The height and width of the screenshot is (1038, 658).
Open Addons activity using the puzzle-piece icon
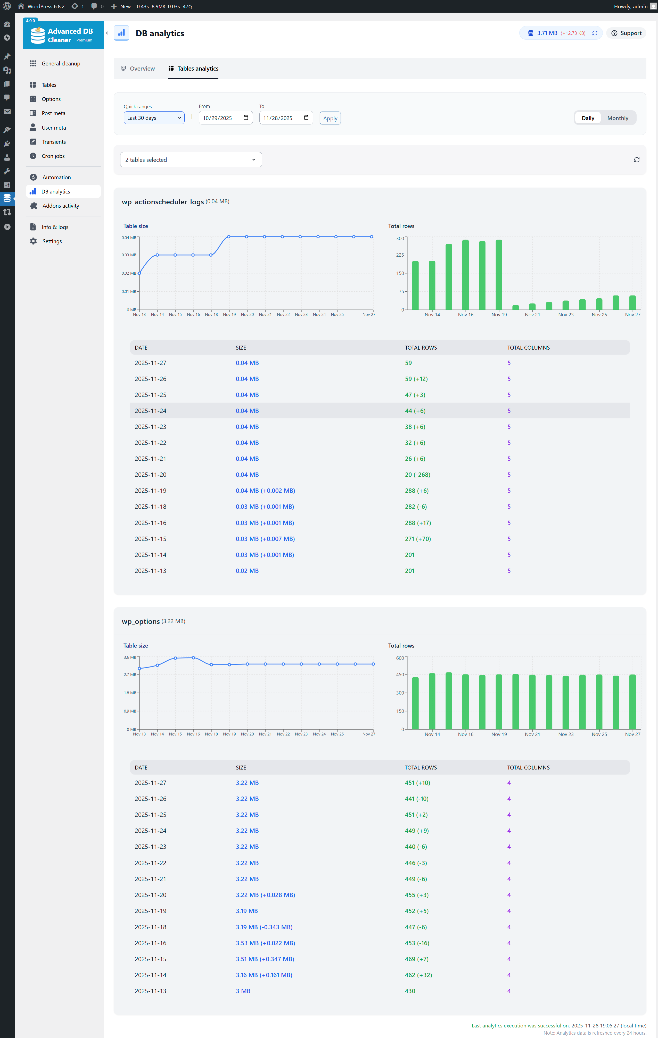coord(34,206)
